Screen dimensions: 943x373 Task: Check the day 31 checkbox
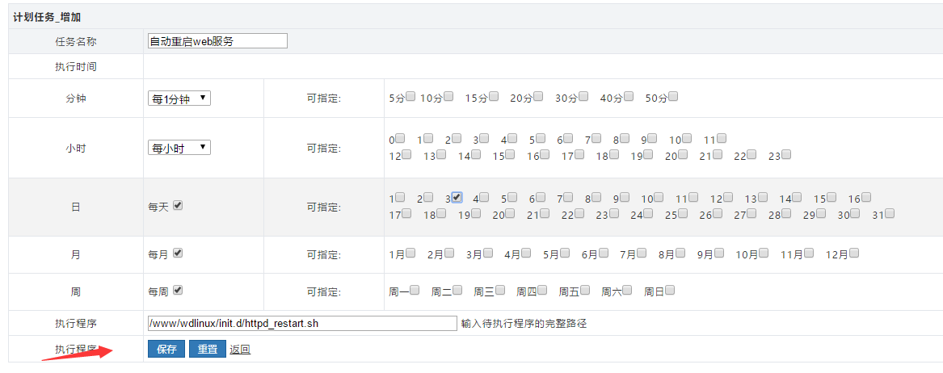889,214
